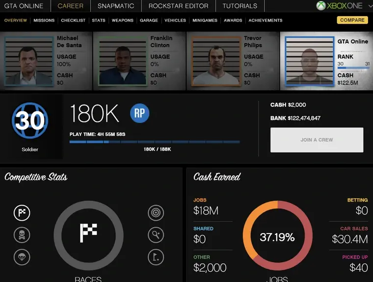Open the Garage sub-section

(x=149, y=21)
